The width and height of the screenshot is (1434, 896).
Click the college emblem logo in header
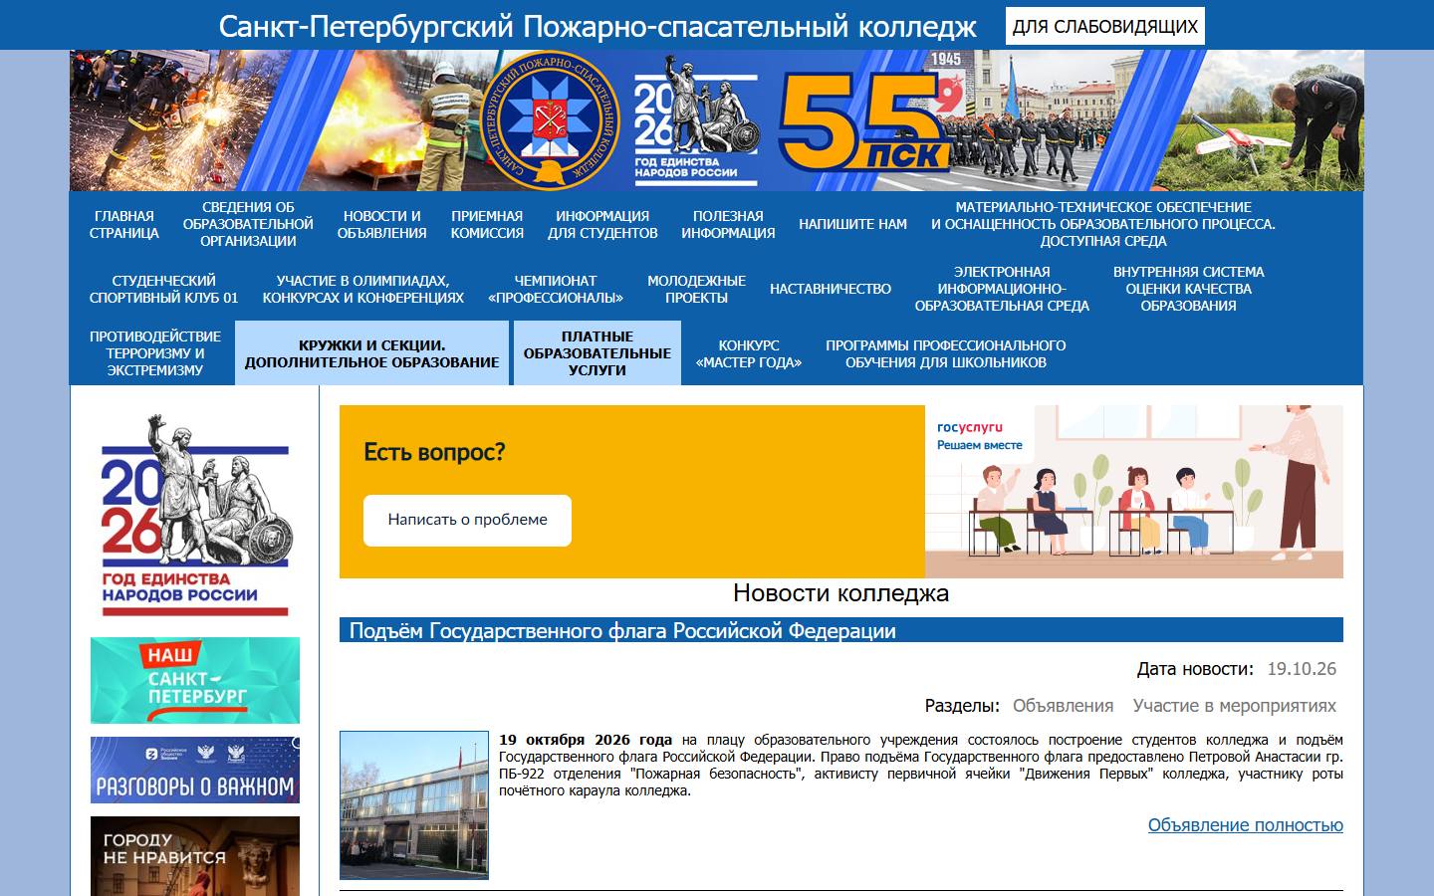[549, 120]
